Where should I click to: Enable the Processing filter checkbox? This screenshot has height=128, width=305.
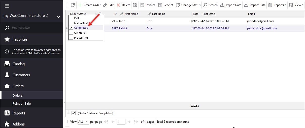(x=71, y=38)
